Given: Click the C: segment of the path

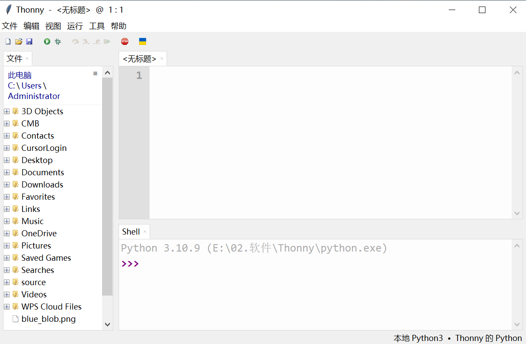Looking at the screenshot, I should [x=11, y=85].
